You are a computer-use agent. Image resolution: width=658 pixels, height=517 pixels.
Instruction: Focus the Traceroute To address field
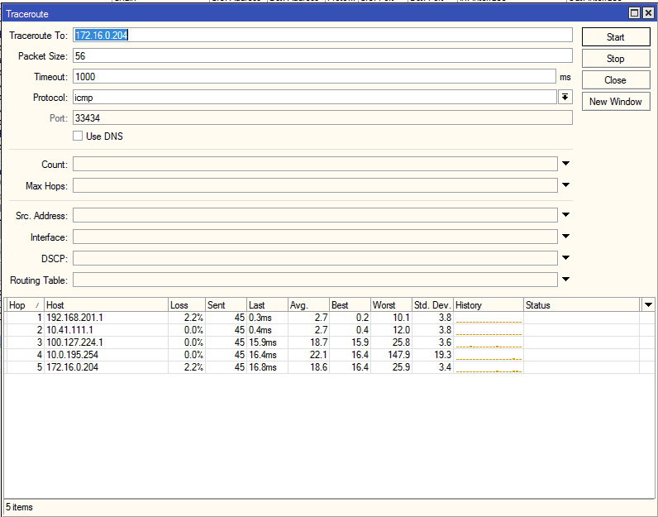322,36
